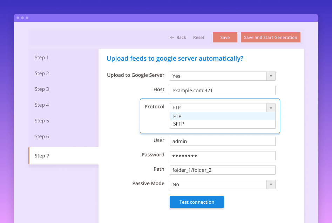Click Test connection
The width and height of the screenshot is (332, 223).
pos(197,202)
